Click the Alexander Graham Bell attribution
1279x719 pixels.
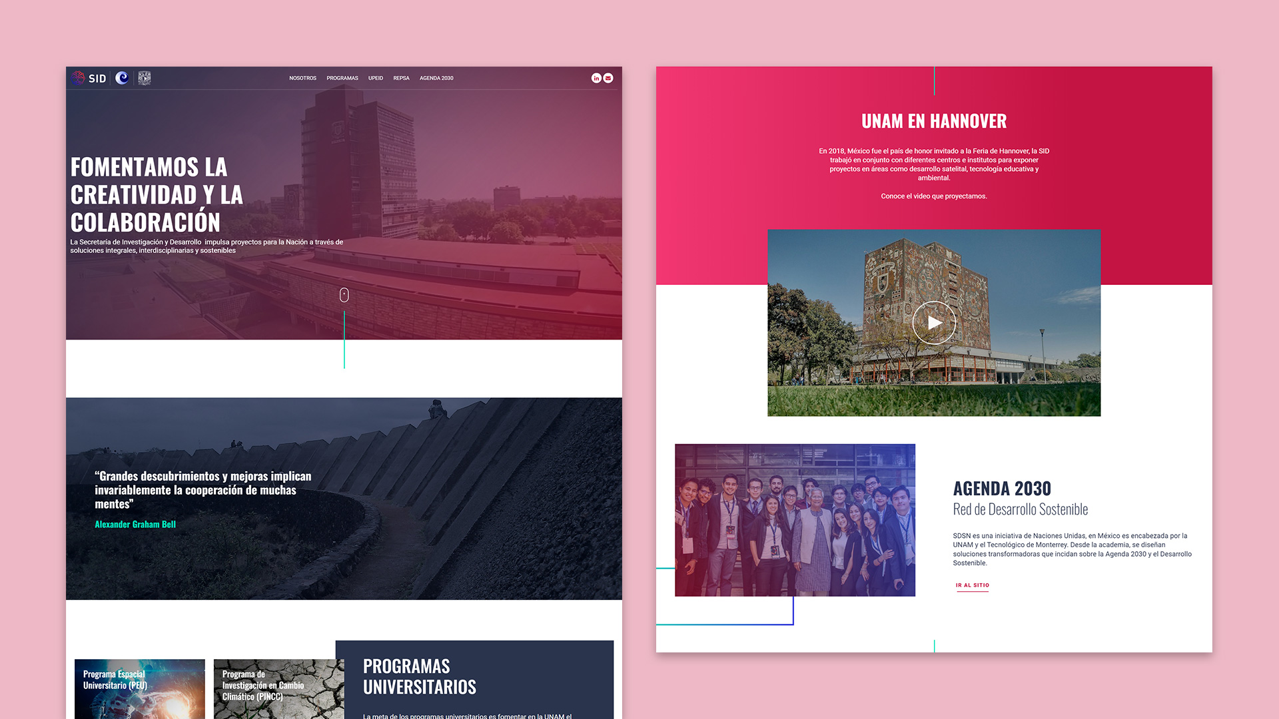pos(135,525)
